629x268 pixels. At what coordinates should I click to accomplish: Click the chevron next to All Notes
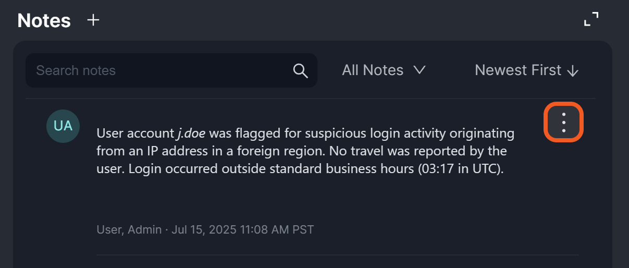(420, 70)
